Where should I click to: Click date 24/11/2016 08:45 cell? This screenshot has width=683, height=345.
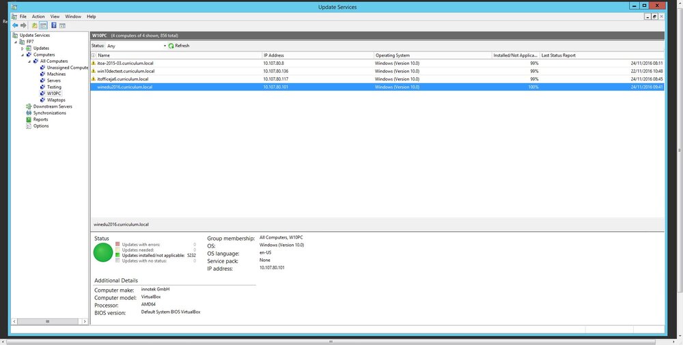(x=647, y=78)
